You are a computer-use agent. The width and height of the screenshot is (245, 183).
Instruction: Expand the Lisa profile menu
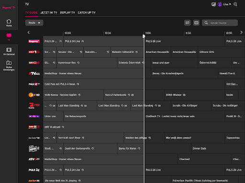tap(224, 4)
